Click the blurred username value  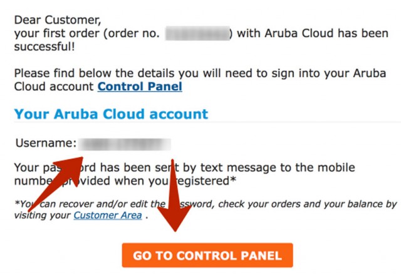[x=125, y=144]
